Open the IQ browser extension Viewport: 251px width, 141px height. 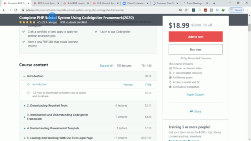tap(217, 10)
